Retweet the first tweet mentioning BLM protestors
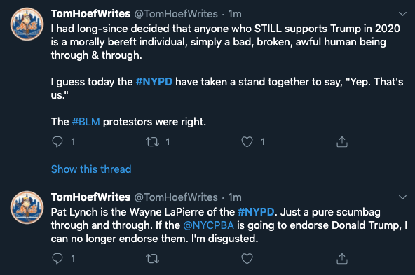415x275 pixels. point(152,142)
